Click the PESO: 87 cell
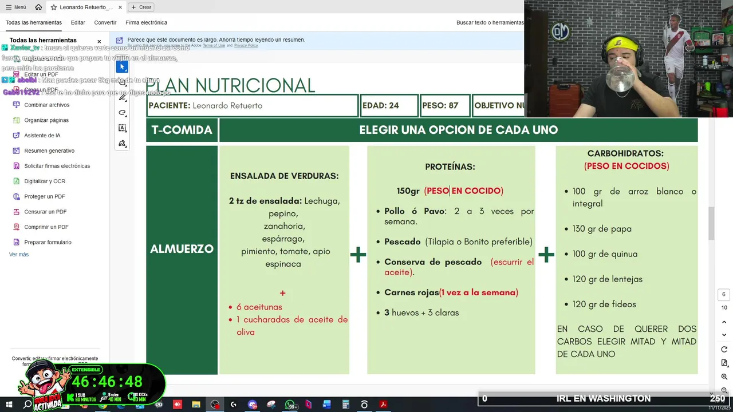 [444, 106]
